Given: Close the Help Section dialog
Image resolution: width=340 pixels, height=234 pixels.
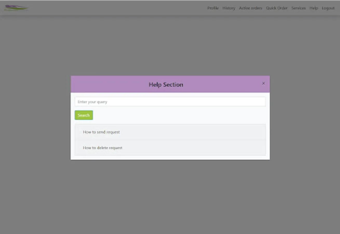Looking at the screenshot, I should 263,83.
